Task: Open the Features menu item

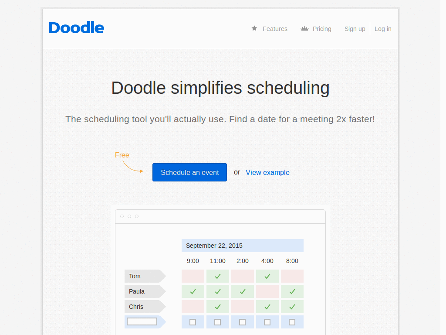Action: pyautogui.click(x=275, y=29)
